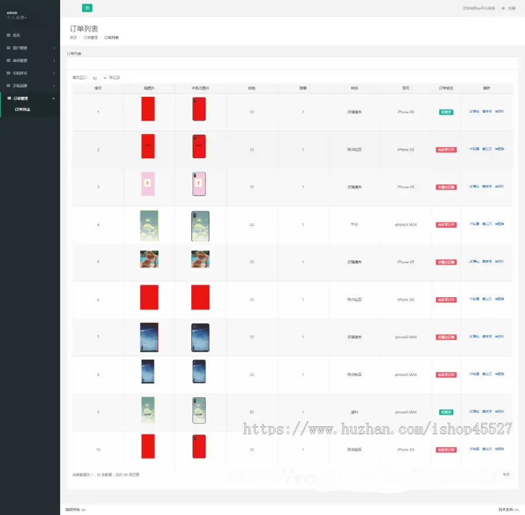Open the 手机样式 sidebar menu item

tap(30, 73)
